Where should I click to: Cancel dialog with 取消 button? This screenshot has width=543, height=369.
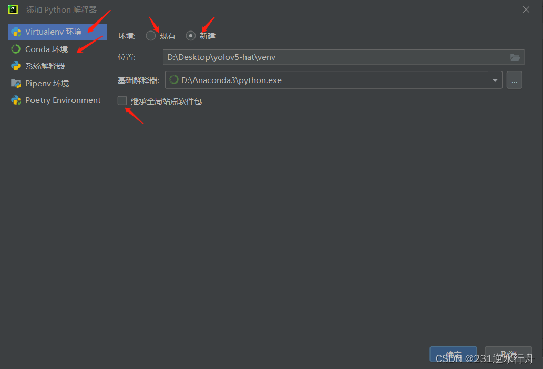(x=508, y=354)
